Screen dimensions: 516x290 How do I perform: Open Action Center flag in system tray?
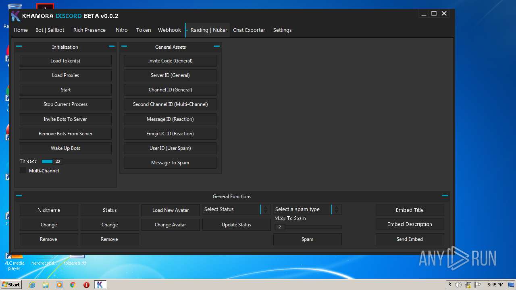[x=477, y=285]
